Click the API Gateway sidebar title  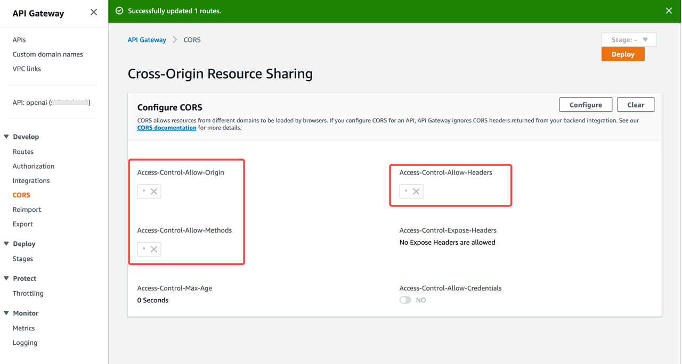point(38,13)
